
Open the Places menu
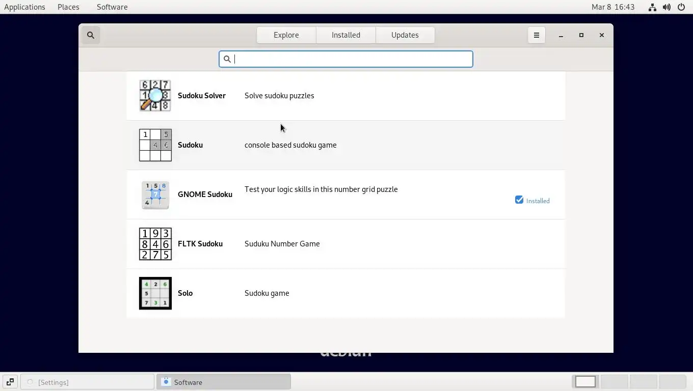coord(68,7)
